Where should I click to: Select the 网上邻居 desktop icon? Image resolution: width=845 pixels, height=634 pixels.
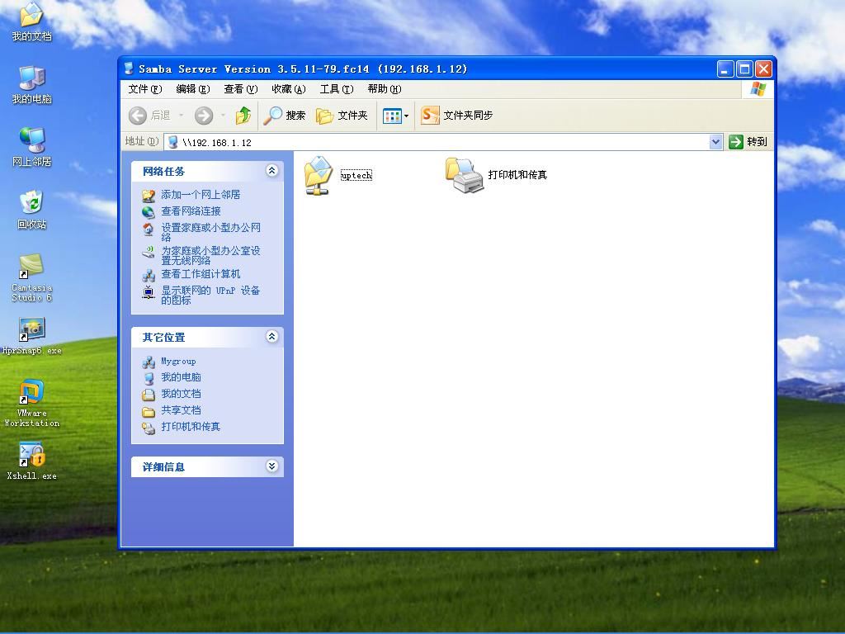pos(32,147)
